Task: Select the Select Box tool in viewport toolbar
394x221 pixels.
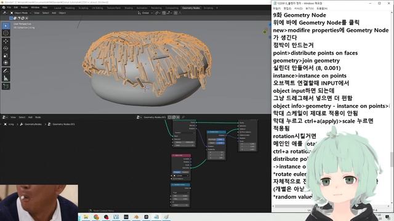Action: (6, 26)
